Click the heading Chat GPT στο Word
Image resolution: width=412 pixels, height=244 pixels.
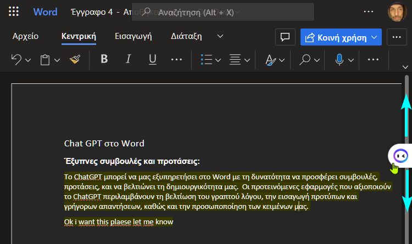point(104,144)
